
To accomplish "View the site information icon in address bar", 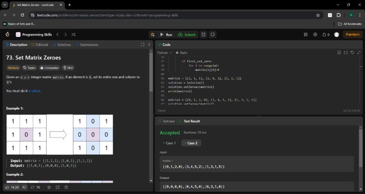I will (x=32, y=15).
